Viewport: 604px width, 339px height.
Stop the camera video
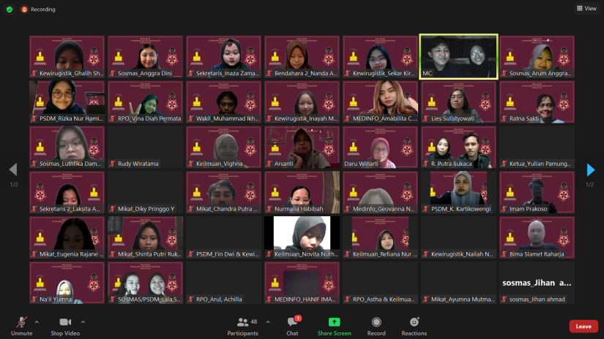(65, 325)
